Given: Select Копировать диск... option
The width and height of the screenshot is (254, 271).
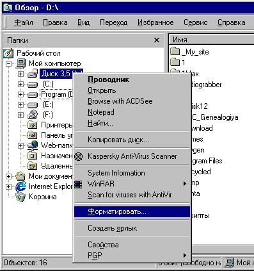Looking at the screenshot, I should [x=132, y=140].
